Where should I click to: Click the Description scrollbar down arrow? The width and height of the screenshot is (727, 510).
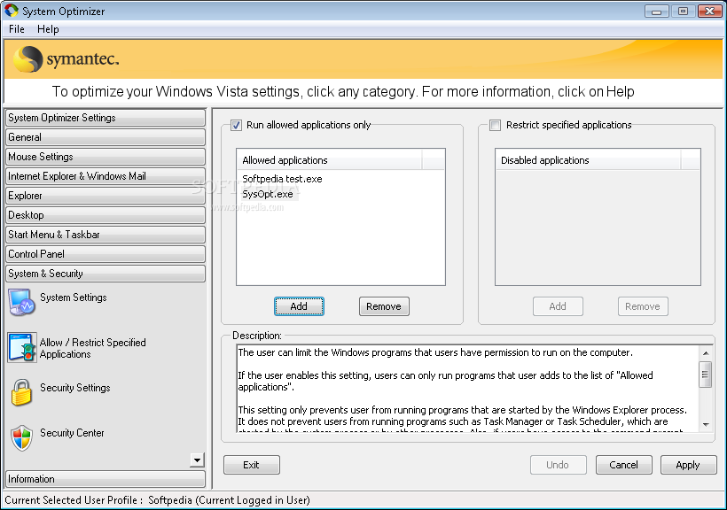point(705,424)
